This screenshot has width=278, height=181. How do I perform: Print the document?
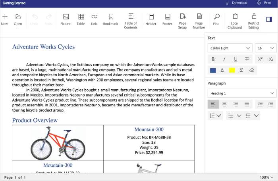[264, 3]
